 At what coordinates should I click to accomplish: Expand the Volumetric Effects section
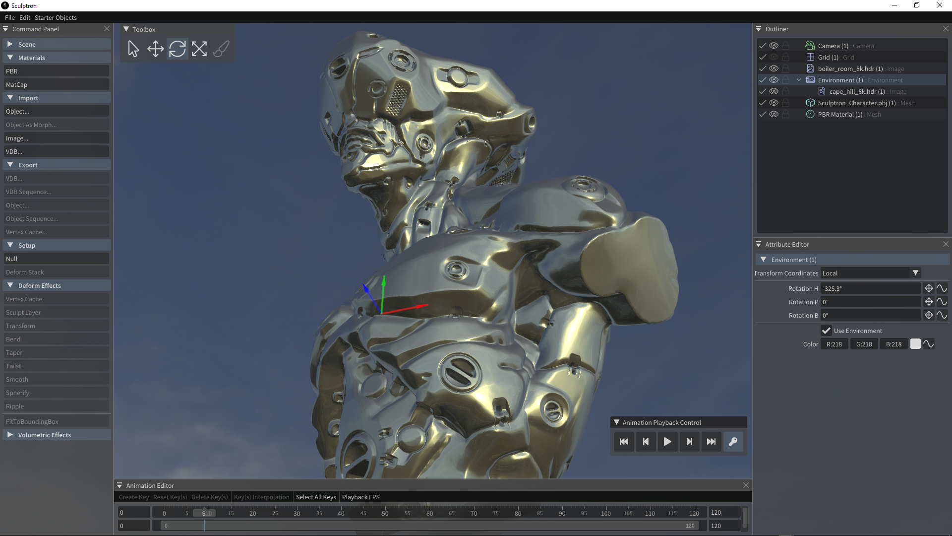point(45,435)
